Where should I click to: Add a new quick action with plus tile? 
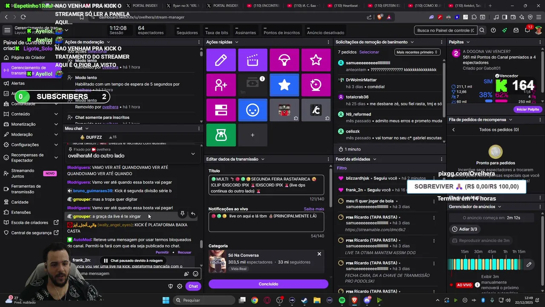(252, 135)
